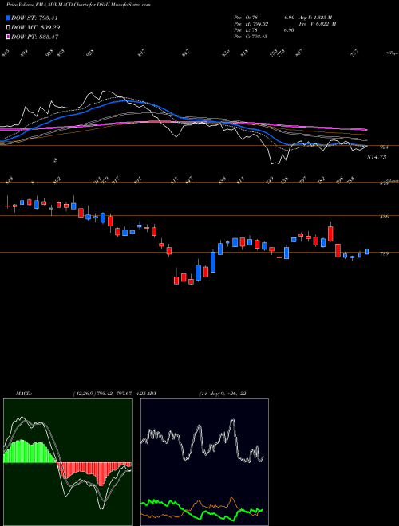Viewport: 399px width, 526px height.
Task: Click the white DOW MT legend swatch
Action: tap(8, 28)
